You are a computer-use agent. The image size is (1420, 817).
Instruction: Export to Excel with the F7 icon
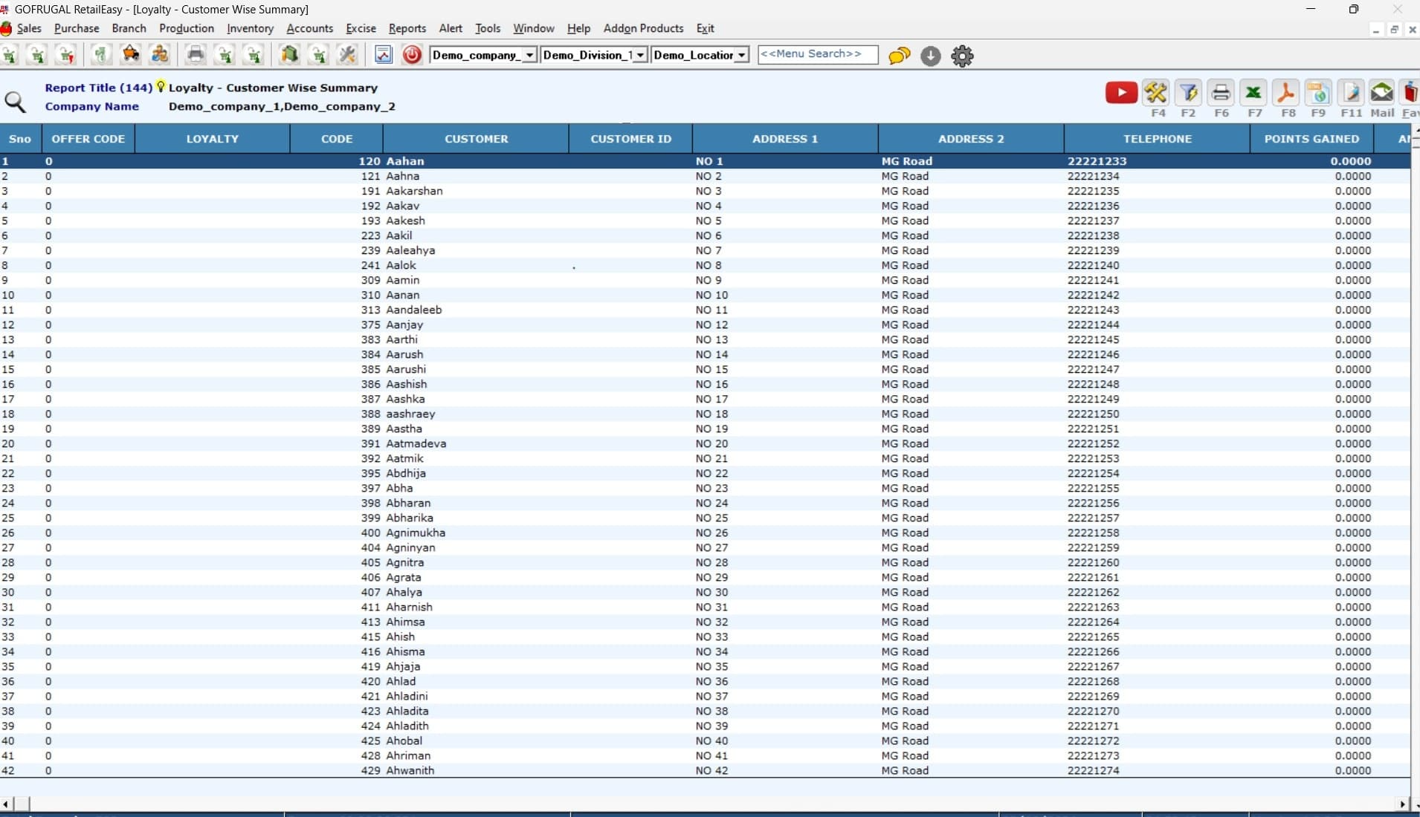[x=1253, y=93]
